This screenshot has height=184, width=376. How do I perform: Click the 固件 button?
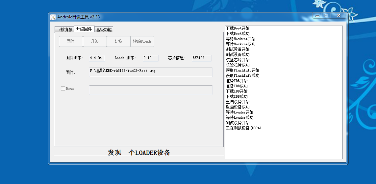point(71,41)
